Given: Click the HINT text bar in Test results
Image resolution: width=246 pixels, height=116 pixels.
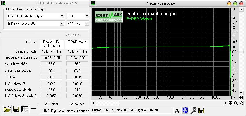Looking at the screenshot, I should pos(65,111).
